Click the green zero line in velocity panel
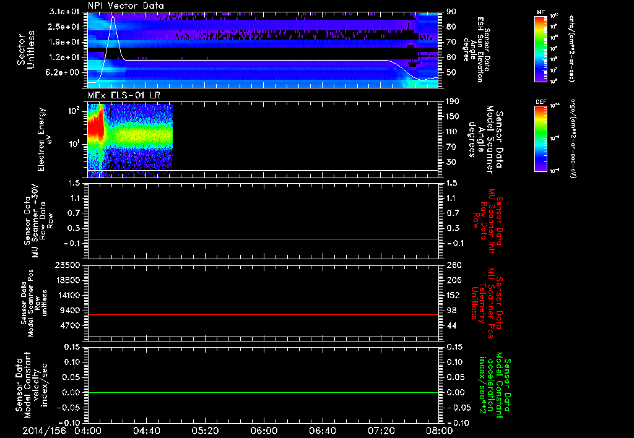 (x=263, y=392)
